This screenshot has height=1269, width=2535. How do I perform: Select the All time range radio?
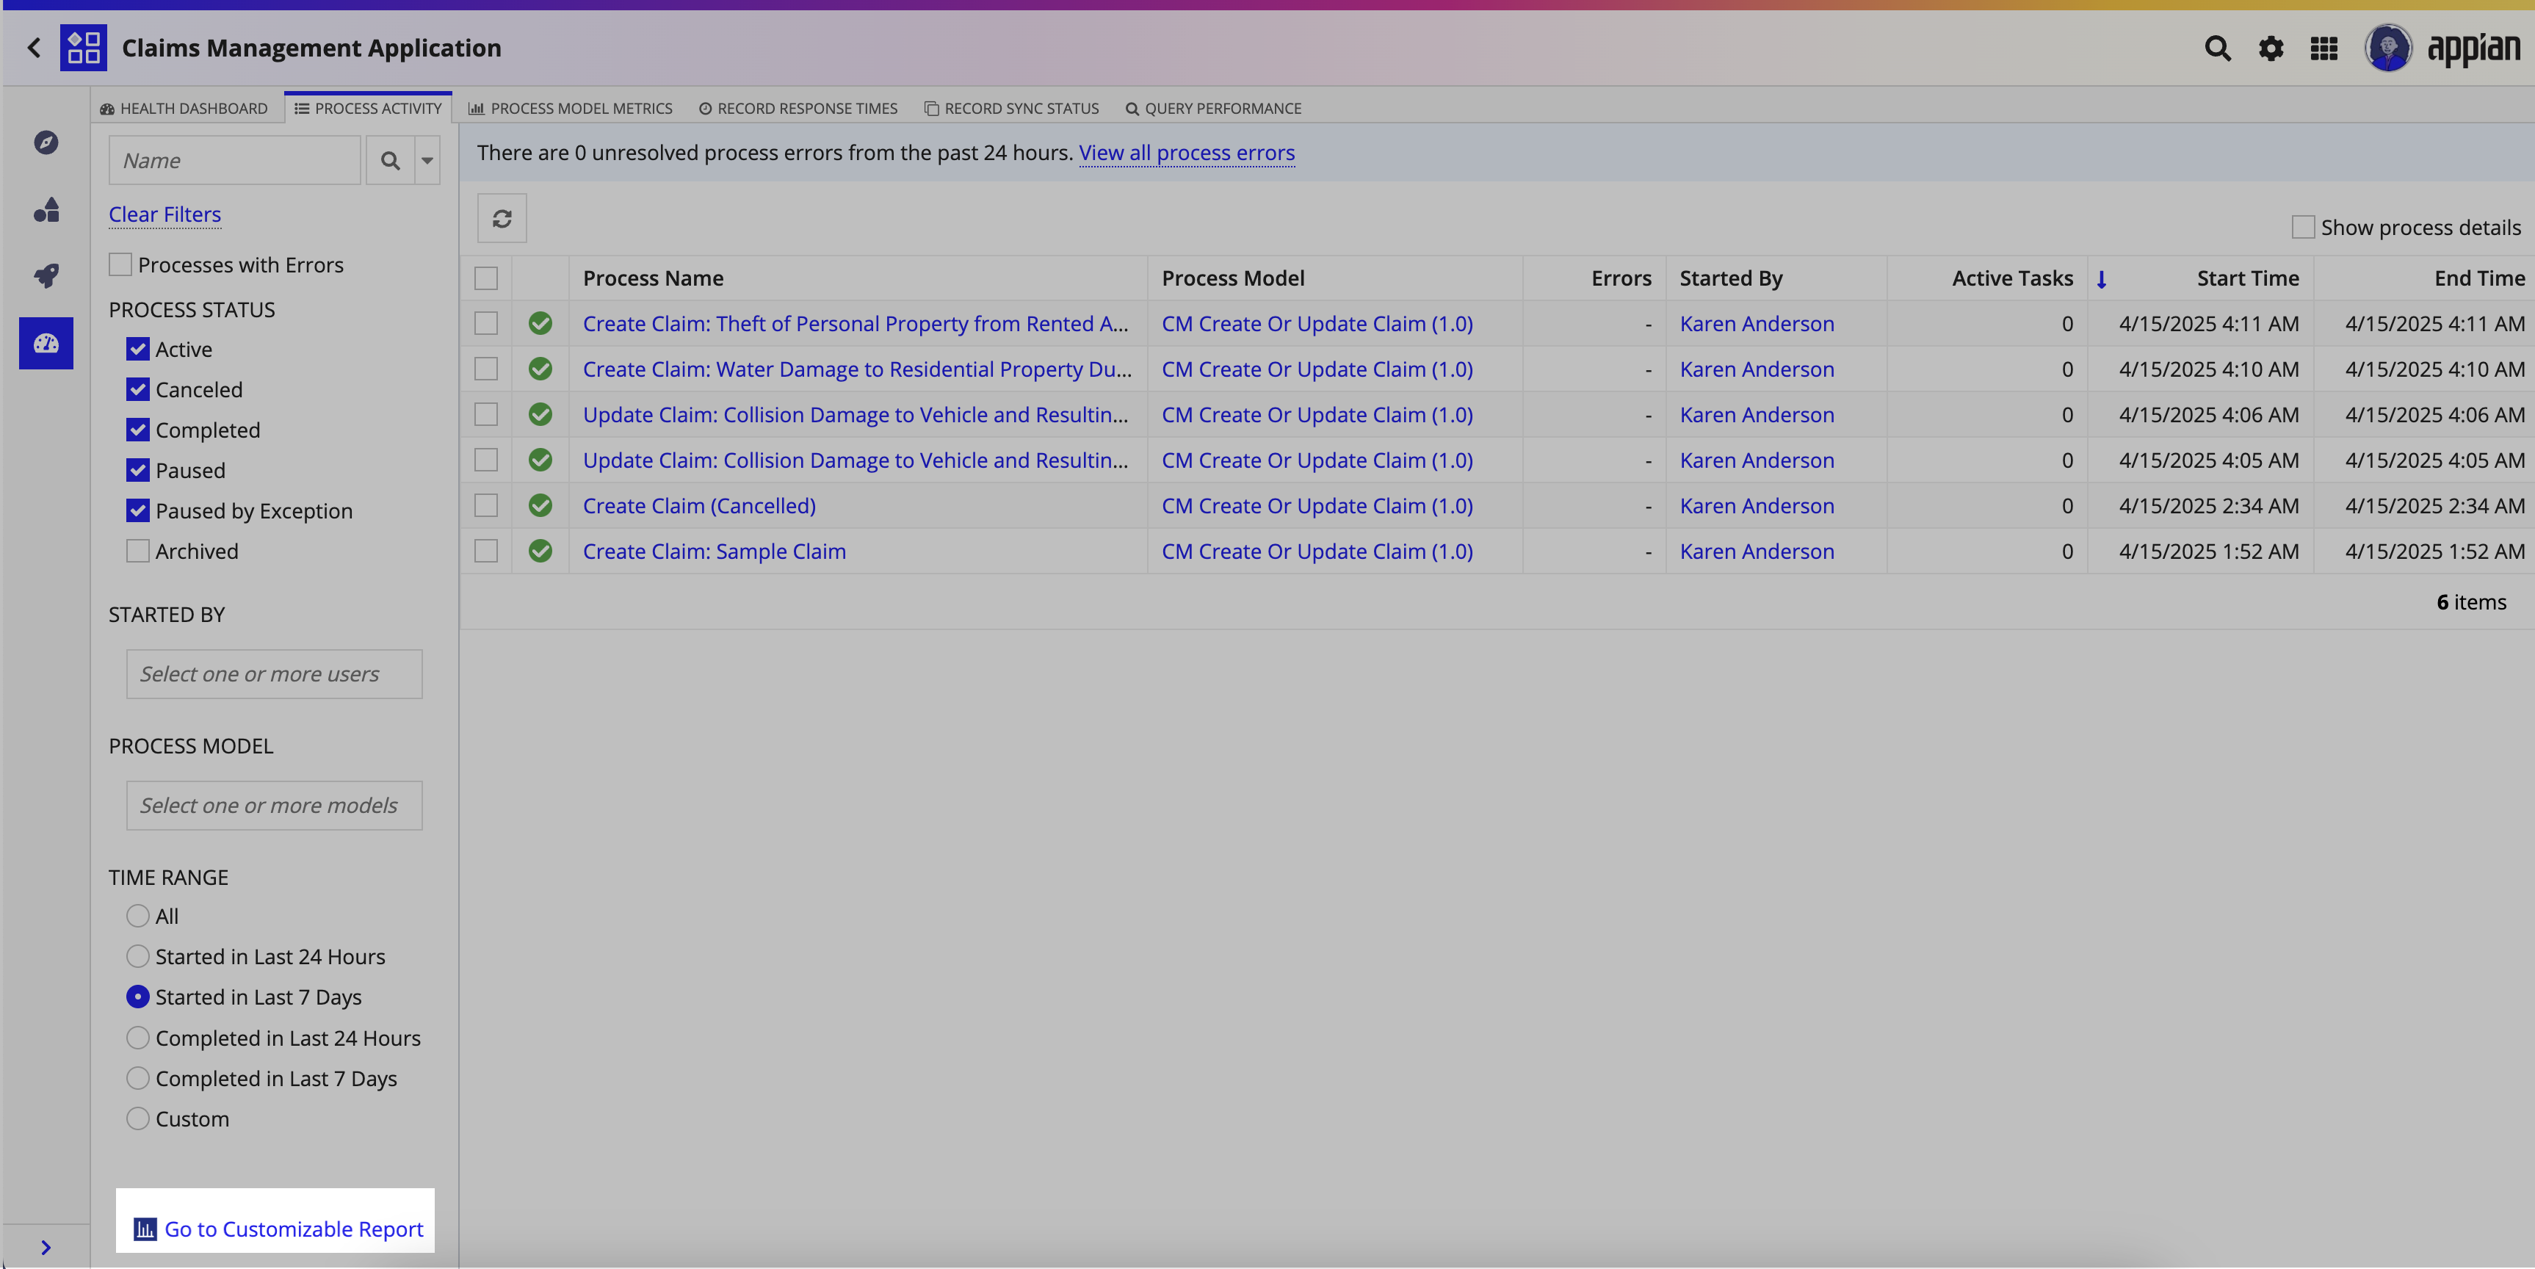coord(138,916)
